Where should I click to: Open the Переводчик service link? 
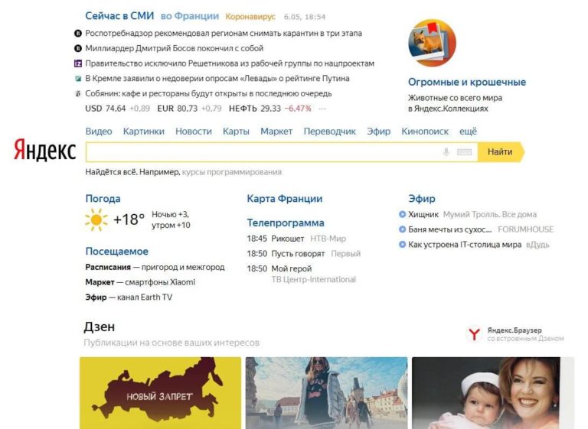(330, 132)
